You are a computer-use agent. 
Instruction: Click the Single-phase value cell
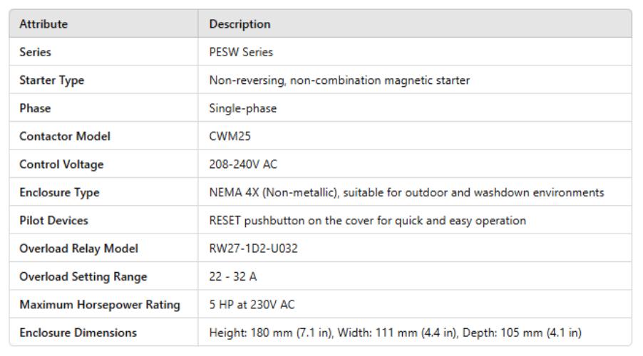point(242,108)
